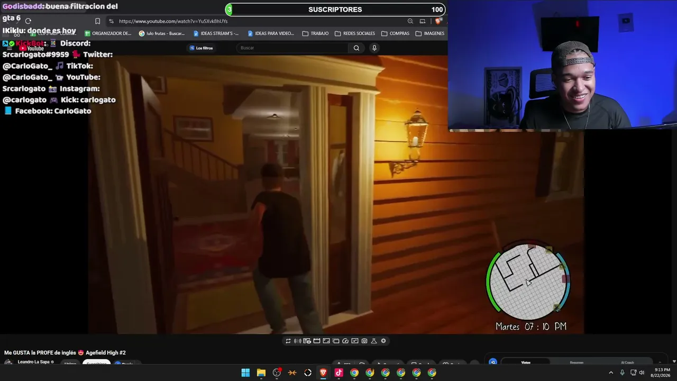Screen dimensions: 677x381
Task: Take a screenshot with the camera icon
Action: 364,341
